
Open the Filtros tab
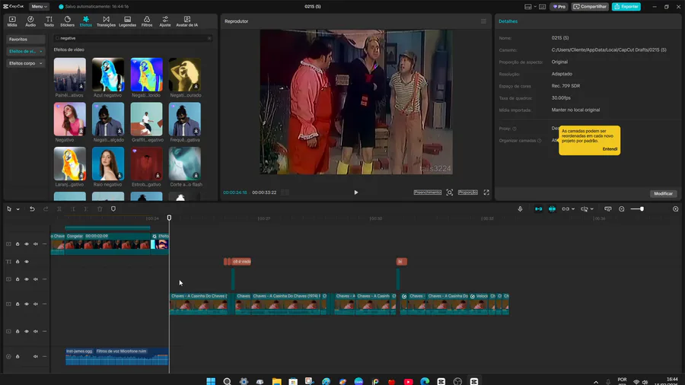click(147, 21)
